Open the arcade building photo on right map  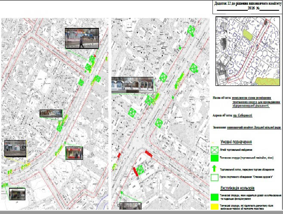132,84
